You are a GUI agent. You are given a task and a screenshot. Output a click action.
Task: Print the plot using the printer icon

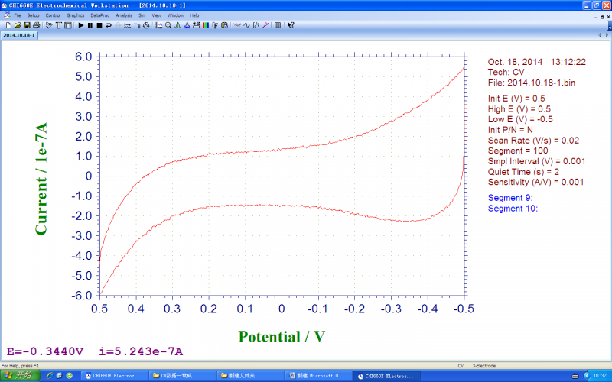[x=36, y=25]
